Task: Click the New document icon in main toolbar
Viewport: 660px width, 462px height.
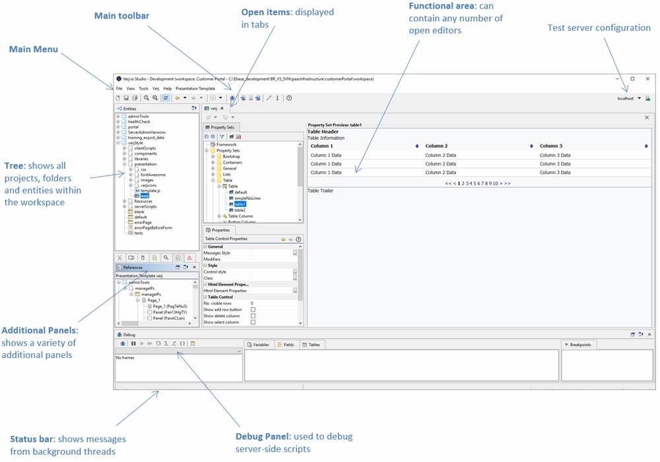Action: coord(118,98)
